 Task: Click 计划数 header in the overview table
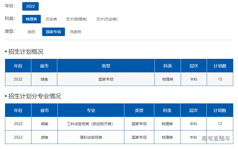pyautogui.click(x=220, y=66)
